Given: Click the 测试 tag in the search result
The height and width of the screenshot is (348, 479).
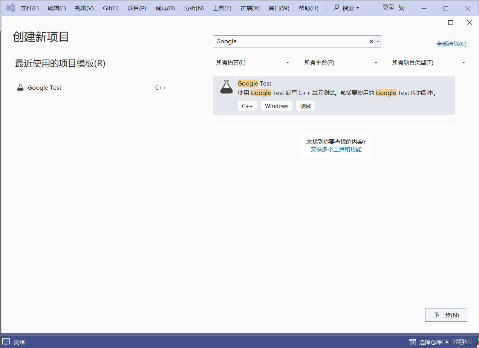Looking at the screenshot, I should coord(306,106).
